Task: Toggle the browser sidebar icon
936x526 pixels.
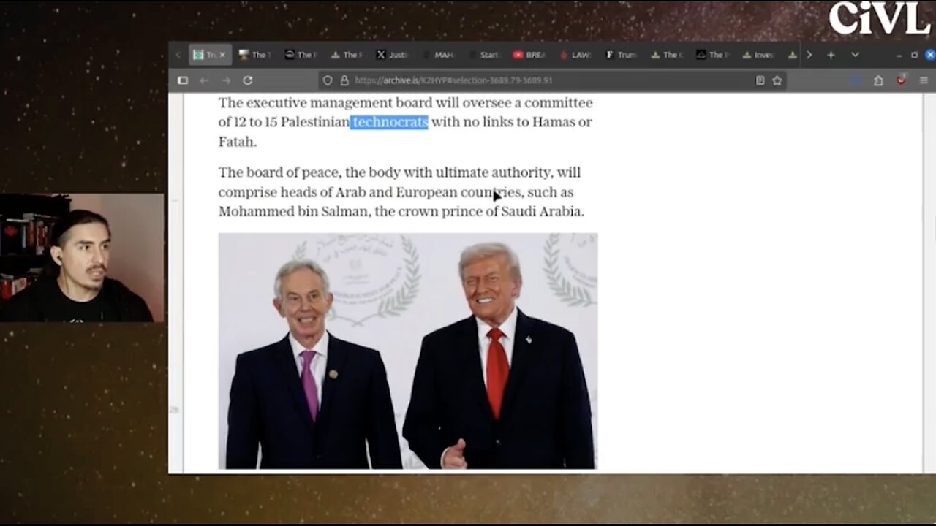Action: [183, 80]
